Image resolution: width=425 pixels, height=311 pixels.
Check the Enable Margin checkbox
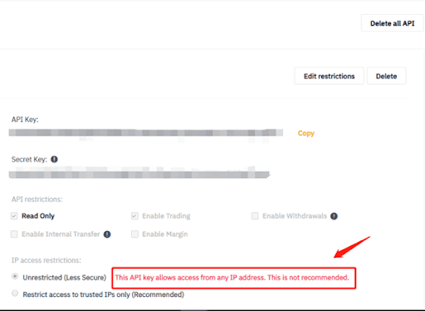click(134, 234)
